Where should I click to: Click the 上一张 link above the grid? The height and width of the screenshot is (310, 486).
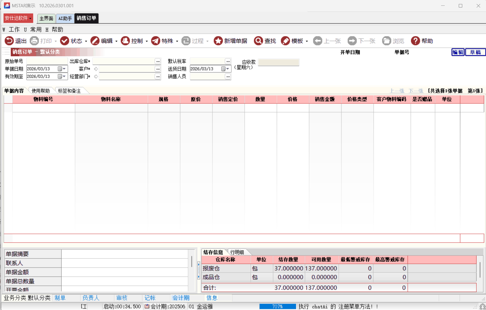397,91
